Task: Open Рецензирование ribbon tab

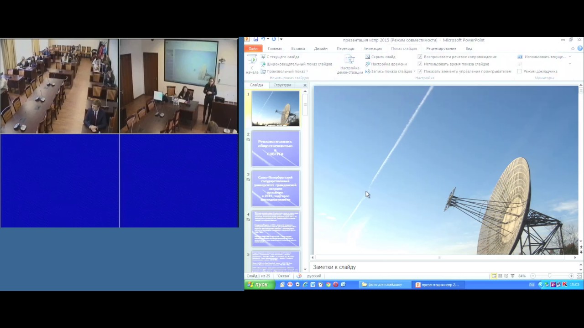Action: tap(441, 48)
